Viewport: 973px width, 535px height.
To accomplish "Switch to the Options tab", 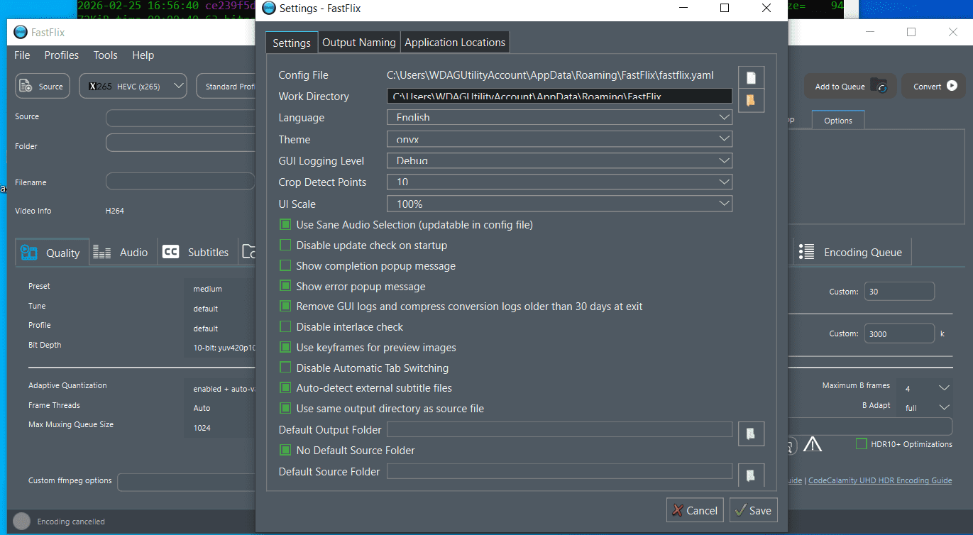I will click(838, 121).
